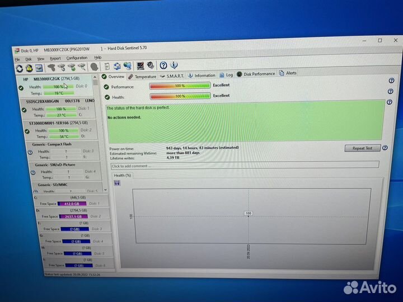This screenshot has width=403, height=302.
Task: Select the Health (%) graph tab
Action: 123,176
